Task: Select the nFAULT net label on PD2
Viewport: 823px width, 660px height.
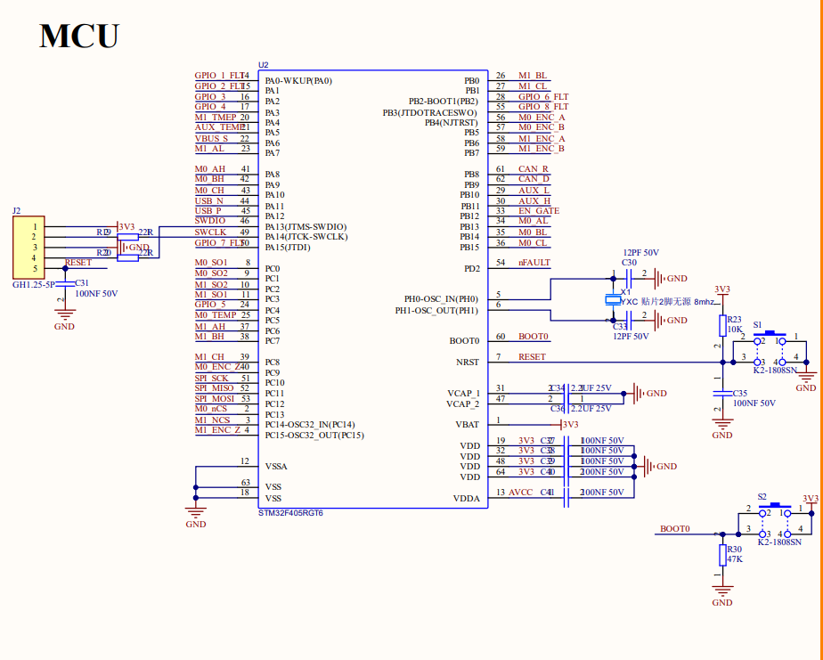Action: coord(534,263)
